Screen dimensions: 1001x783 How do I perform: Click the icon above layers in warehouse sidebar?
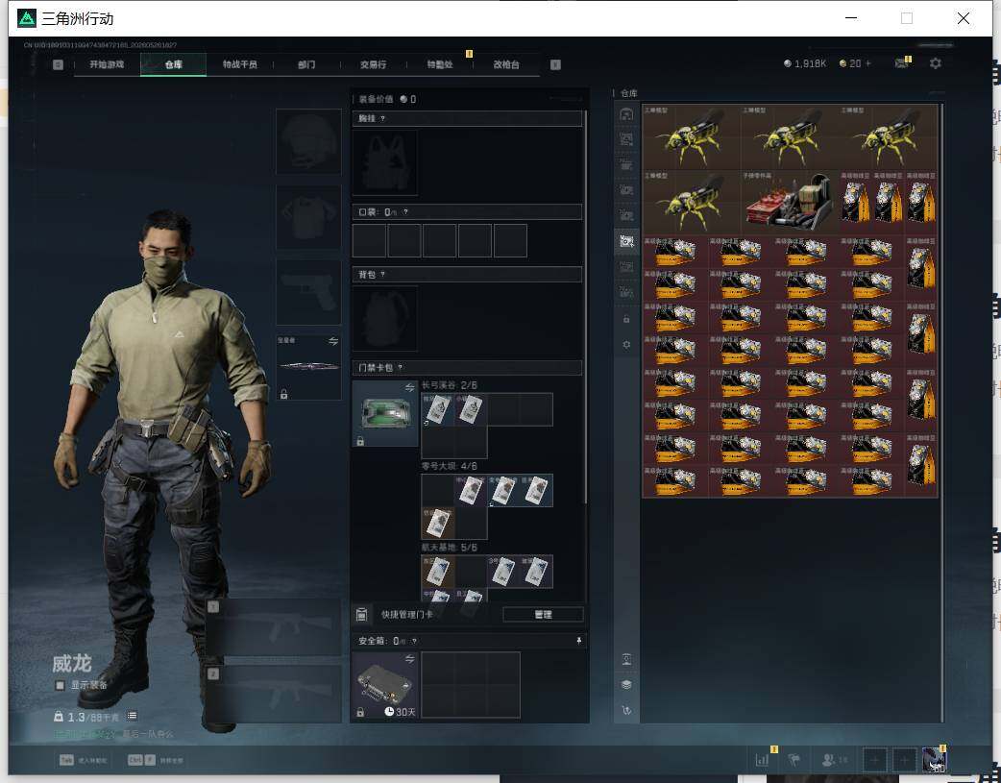(626, 659)
